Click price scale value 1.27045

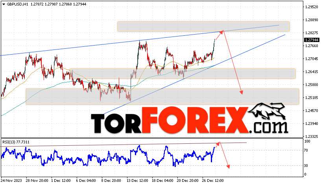tap(312, 59)
